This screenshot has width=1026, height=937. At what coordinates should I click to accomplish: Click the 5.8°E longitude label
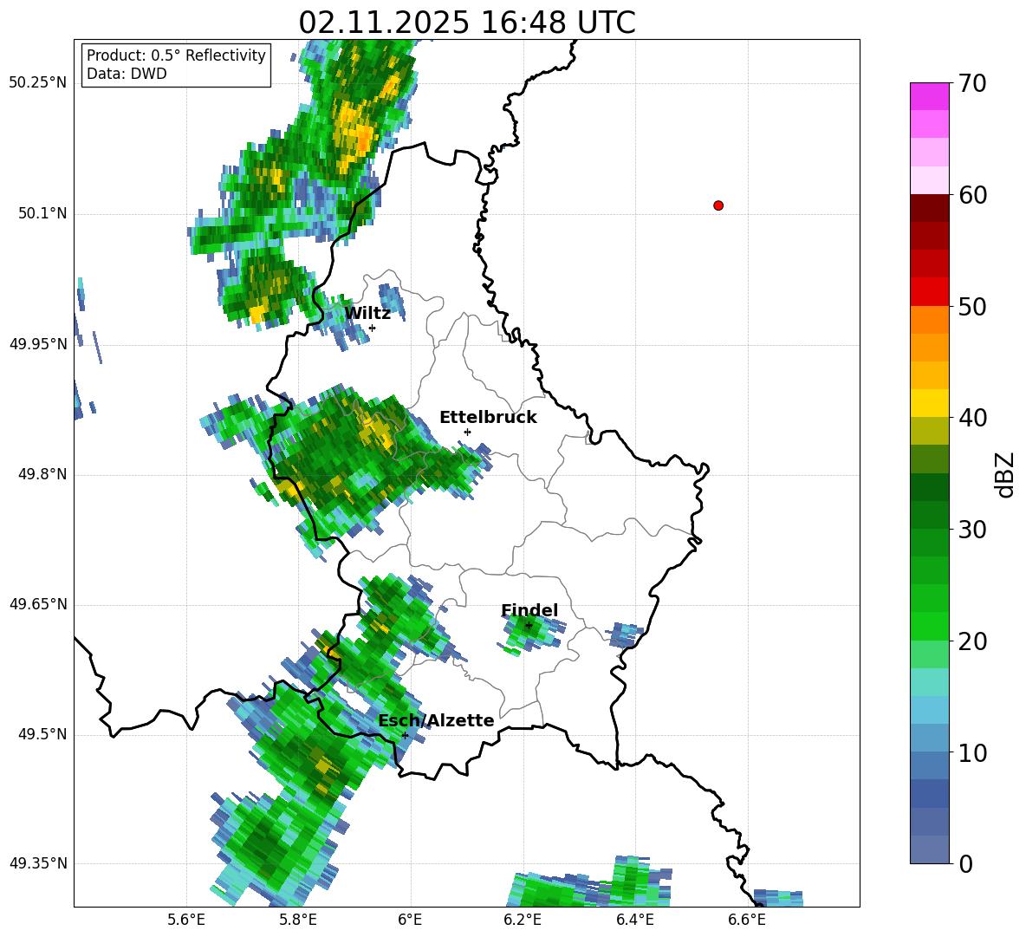pyautogui.click(x=298, y=920)
